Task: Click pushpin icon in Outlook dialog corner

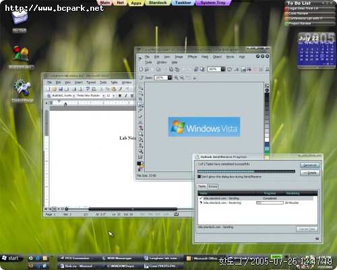Action: 317,239
